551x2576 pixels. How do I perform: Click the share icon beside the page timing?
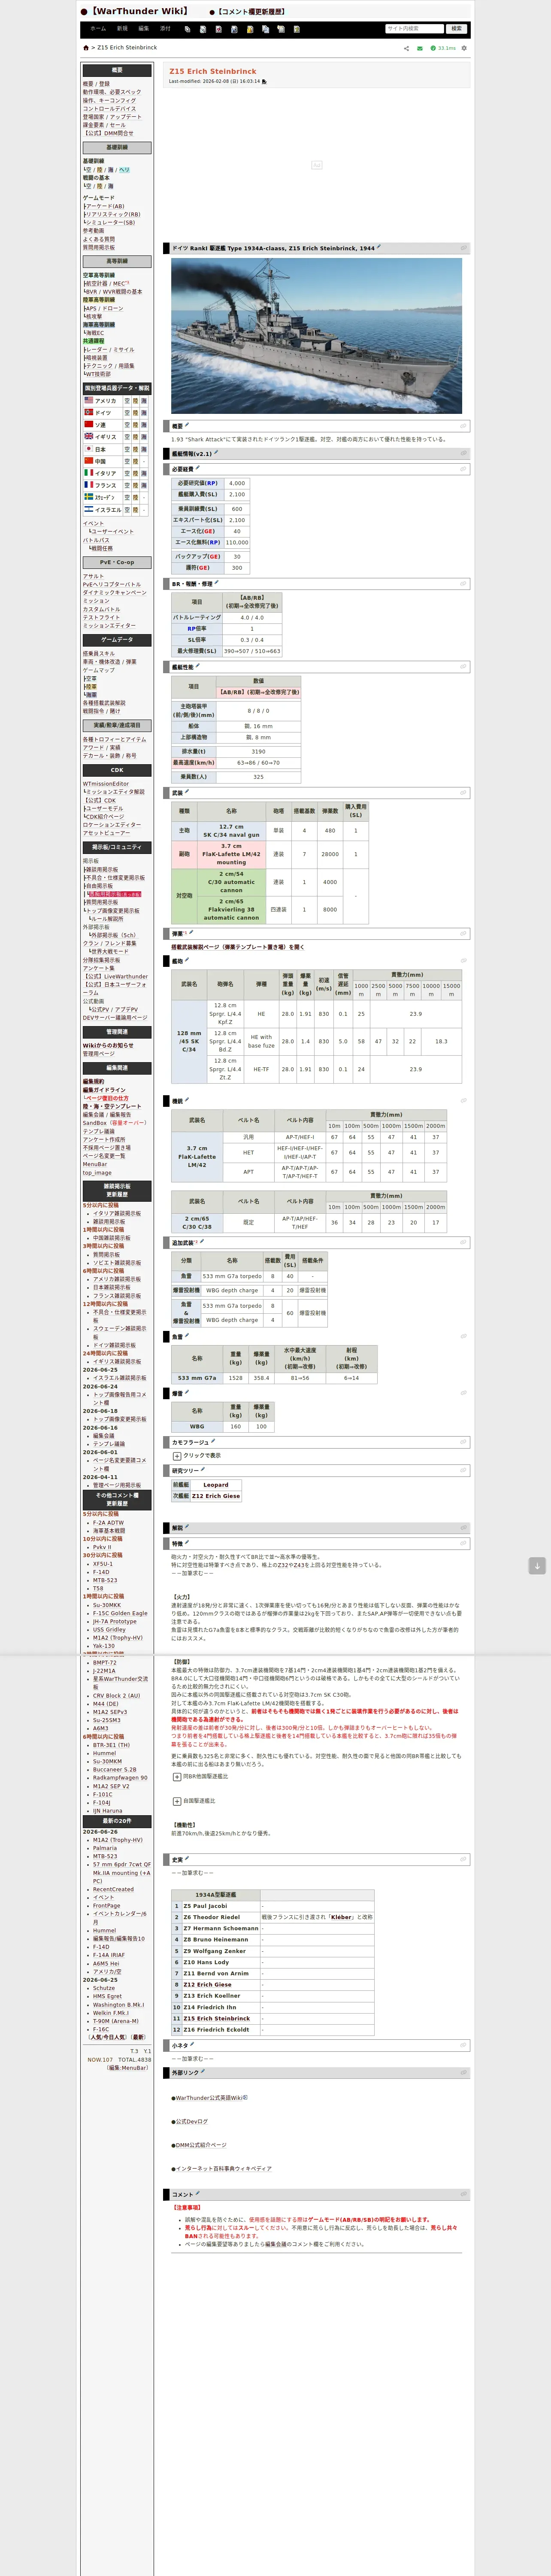[406, 48]
